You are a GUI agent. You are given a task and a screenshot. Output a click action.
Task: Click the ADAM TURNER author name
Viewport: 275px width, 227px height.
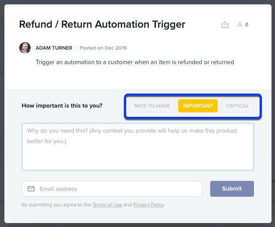tap(54, 48)
